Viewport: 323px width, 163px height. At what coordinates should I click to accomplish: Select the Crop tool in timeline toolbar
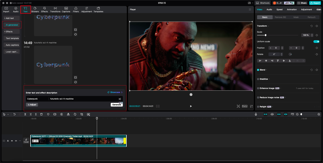[x=82, y=114]
